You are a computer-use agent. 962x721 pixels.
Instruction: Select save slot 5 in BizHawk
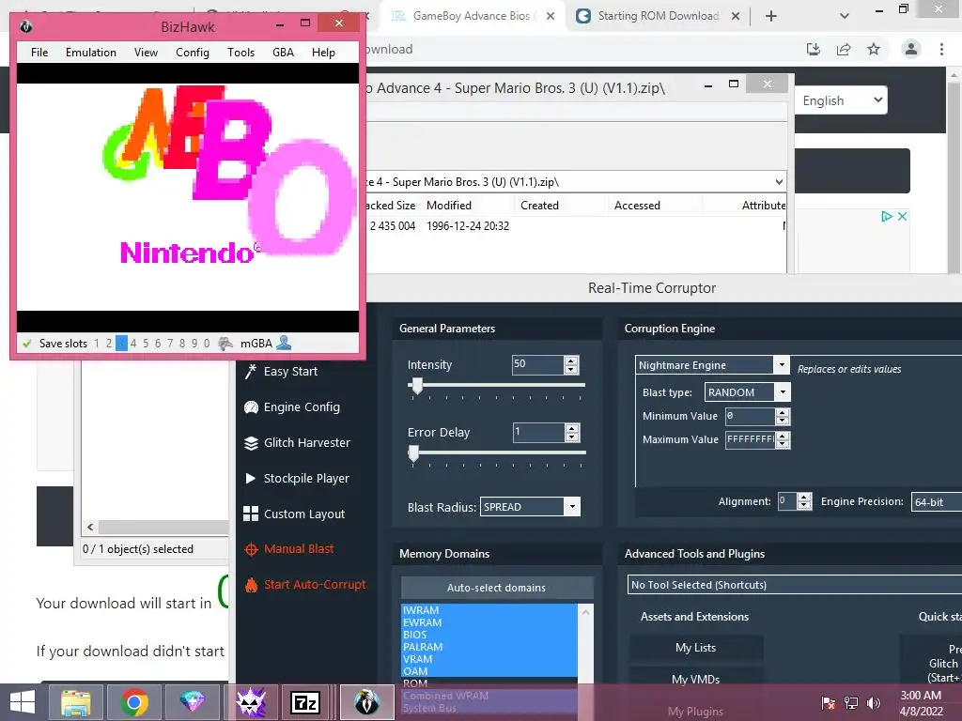coord(146,344)
